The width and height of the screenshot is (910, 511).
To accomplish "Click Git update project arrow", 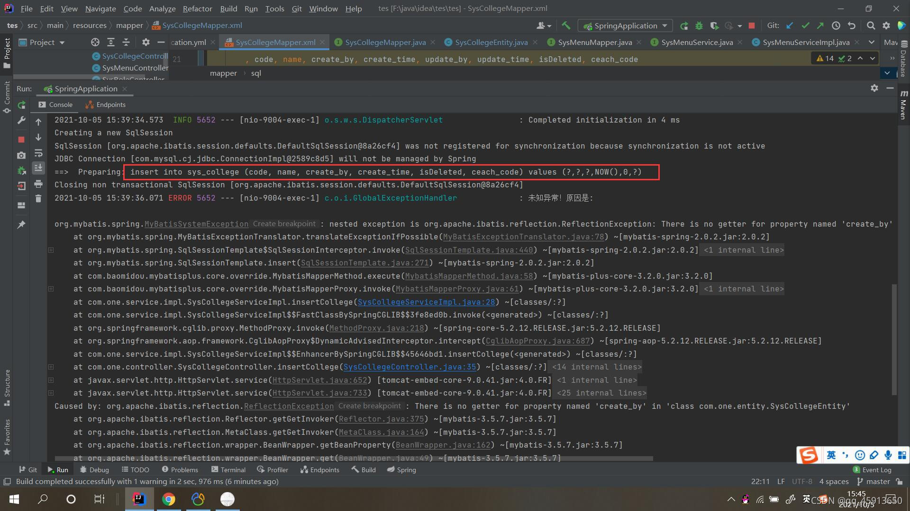I will (x=790, y=26).
